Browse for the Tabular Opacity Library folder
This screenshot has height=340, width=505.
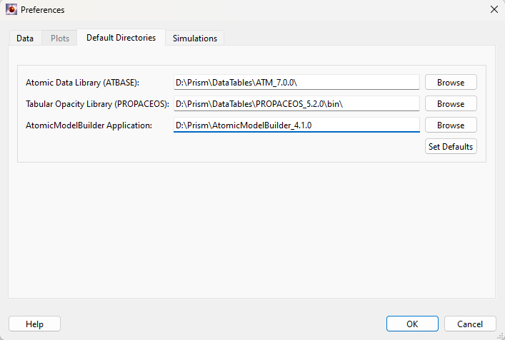pos(451,104)
